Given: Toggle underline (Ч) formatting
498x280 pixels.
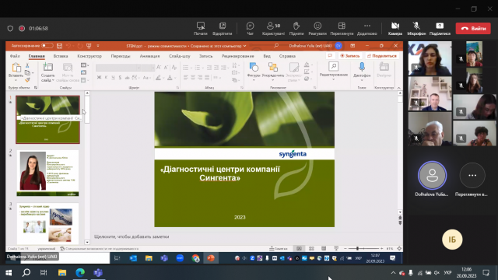Looking at the screenshot, I should pos(113,78).
